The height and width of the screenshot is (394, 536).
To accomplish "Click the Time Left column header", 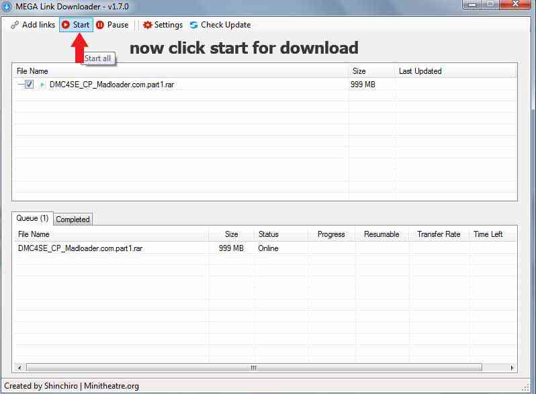I will (492, 234).
